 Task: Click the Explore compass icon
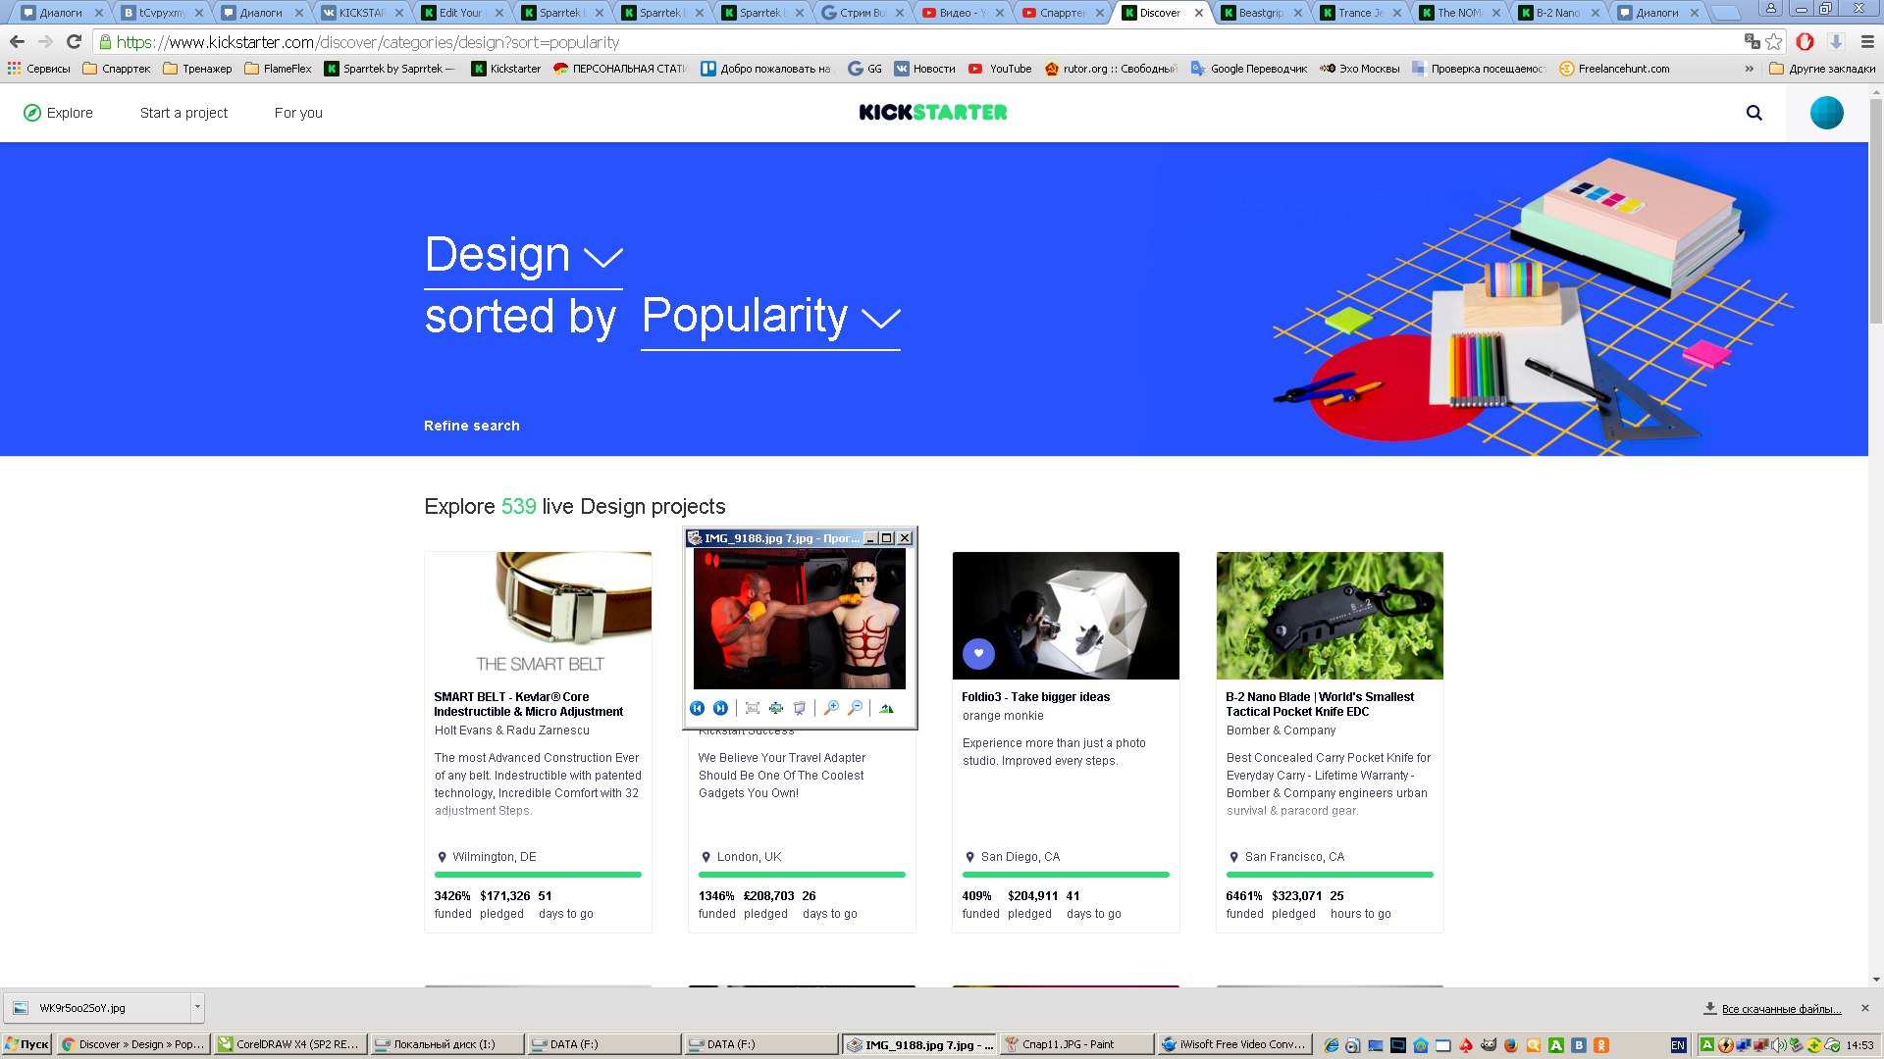(32, 113)
